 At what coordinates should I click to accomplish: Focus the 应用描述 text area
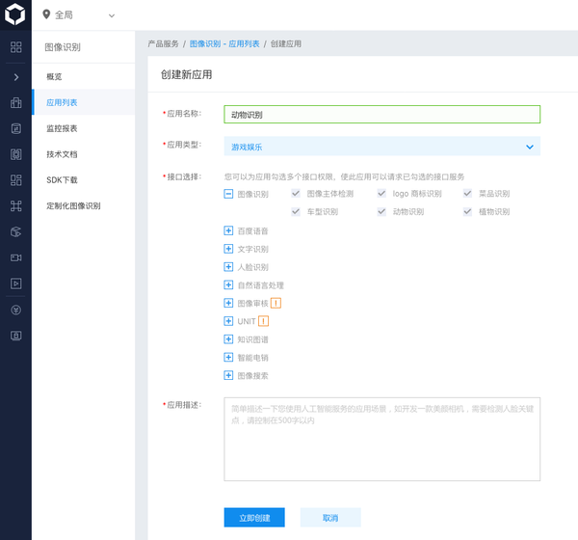pyautogui.click(x=381, y=440)
